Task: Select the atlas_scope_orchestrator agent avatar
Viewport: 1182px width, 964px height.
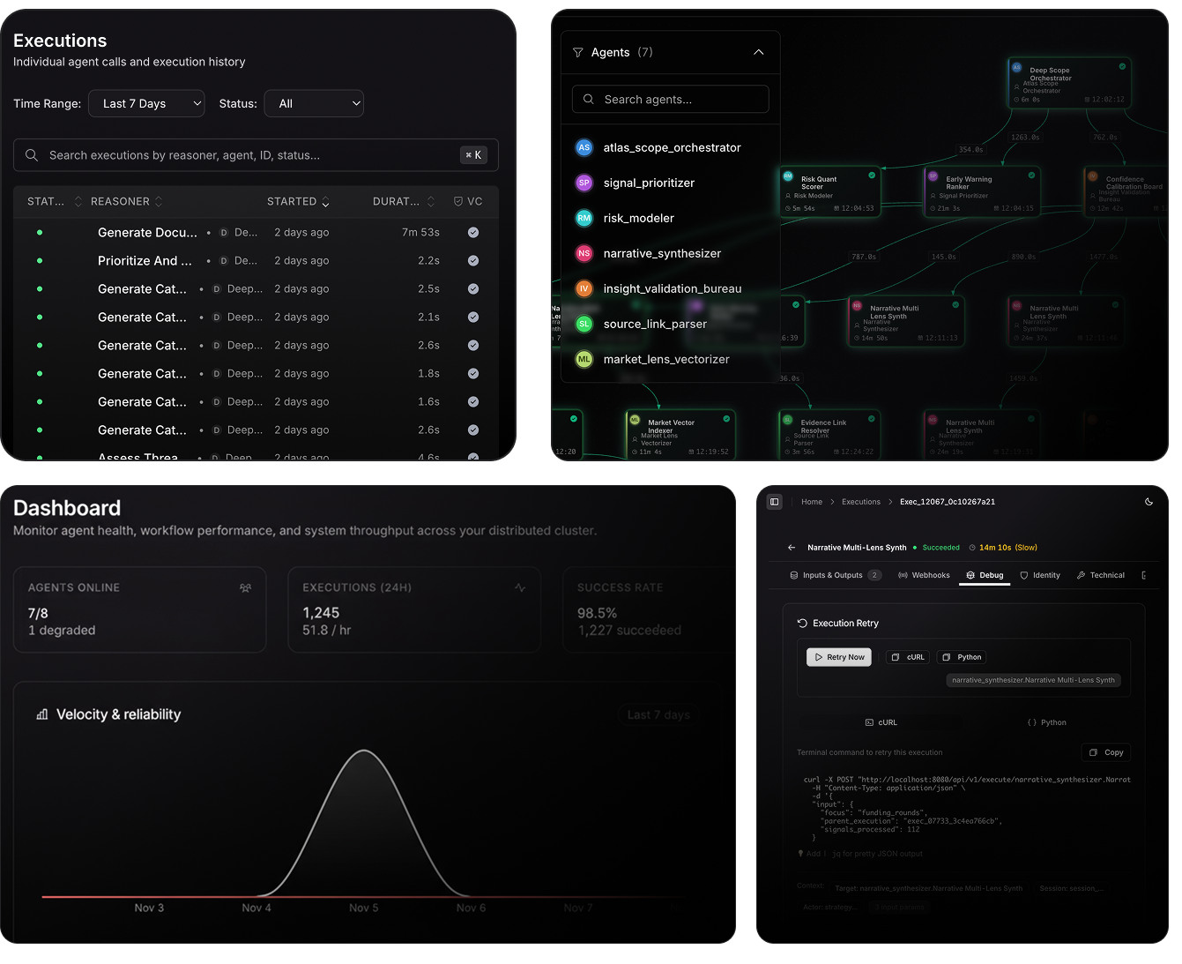Action: [x=584, y=147]
